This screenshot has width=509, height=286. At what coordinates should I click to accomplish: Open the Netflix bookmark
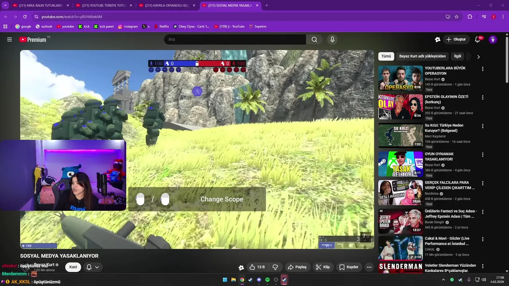point(161,27)
